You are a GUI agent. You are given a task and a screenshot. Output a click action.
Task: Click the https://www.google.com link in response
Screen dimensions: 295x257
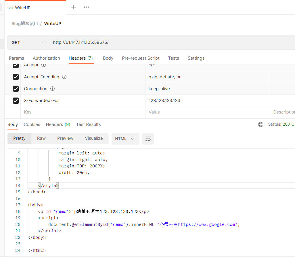coord(206,224)
